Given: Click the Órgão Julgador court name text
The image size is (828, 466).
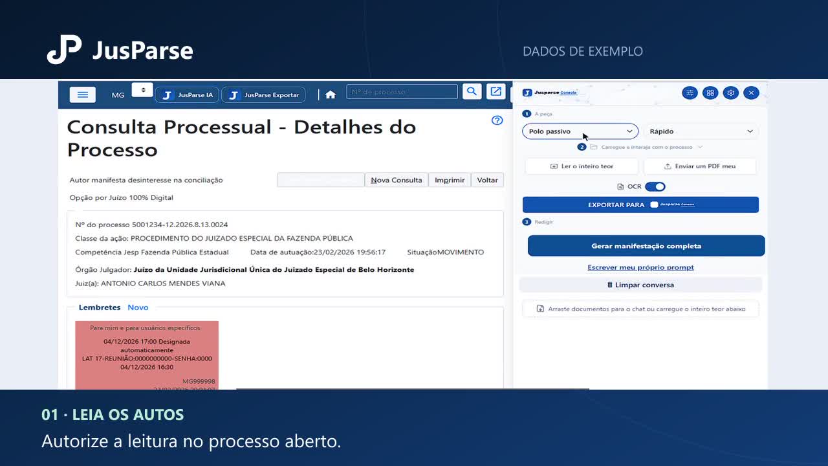Looking at the screenshot, I should click(274, 269).
